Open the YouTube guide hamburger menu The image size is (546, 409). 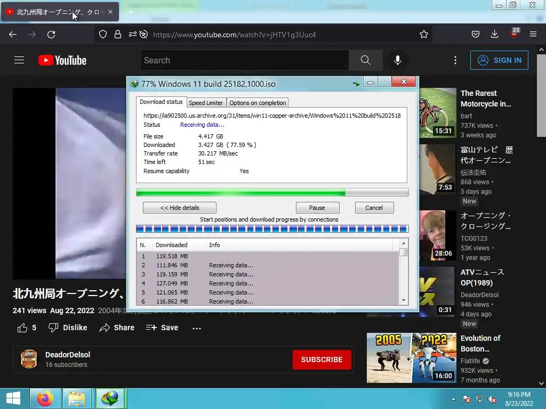click(19, 60)
